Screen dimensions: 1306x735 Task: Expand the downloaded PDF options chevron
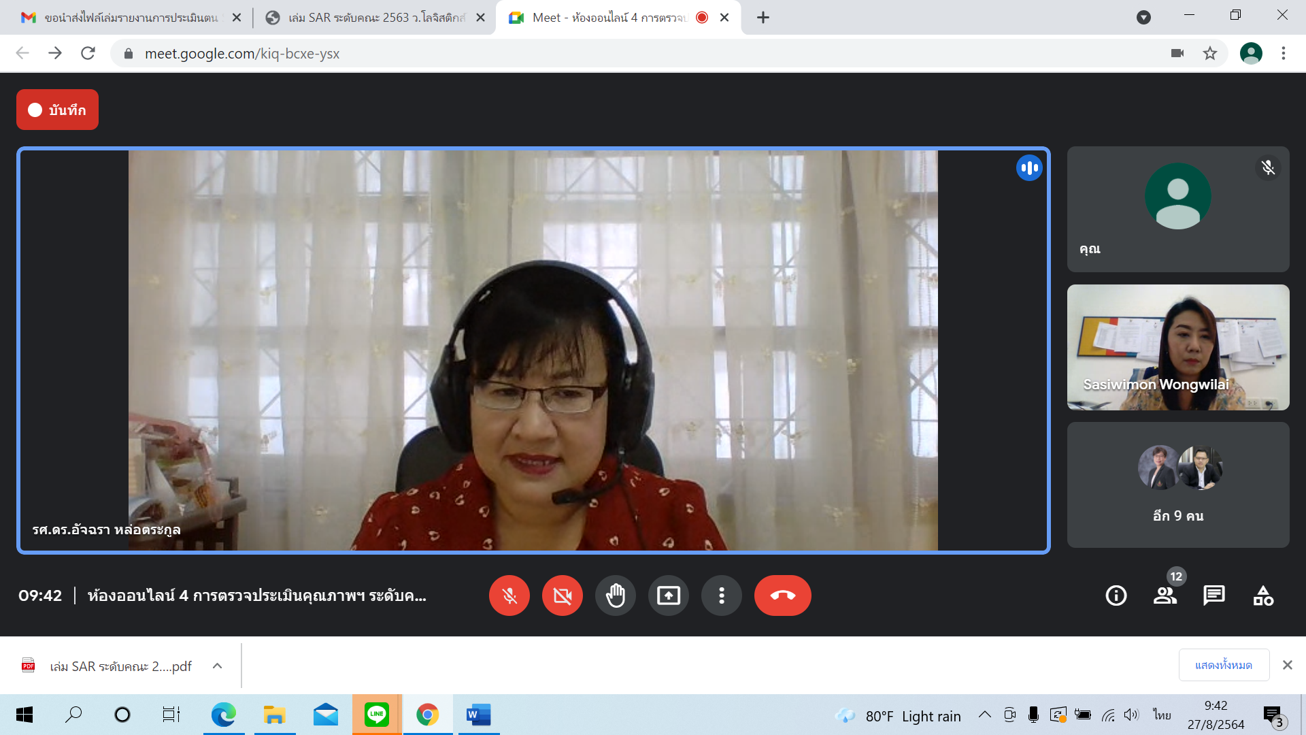pyautogui.click(x=217, y=666)
